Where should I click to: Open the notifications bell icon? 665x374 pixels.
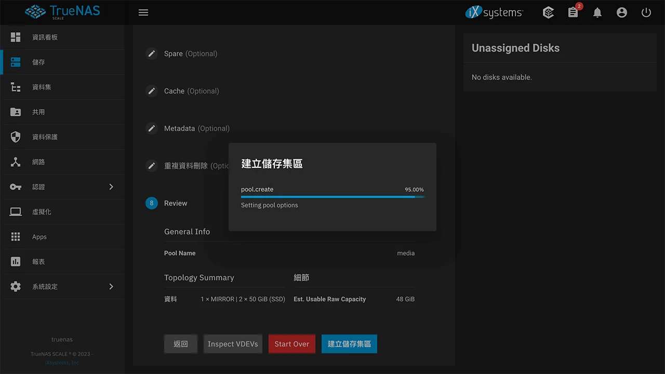click(597, 12)
